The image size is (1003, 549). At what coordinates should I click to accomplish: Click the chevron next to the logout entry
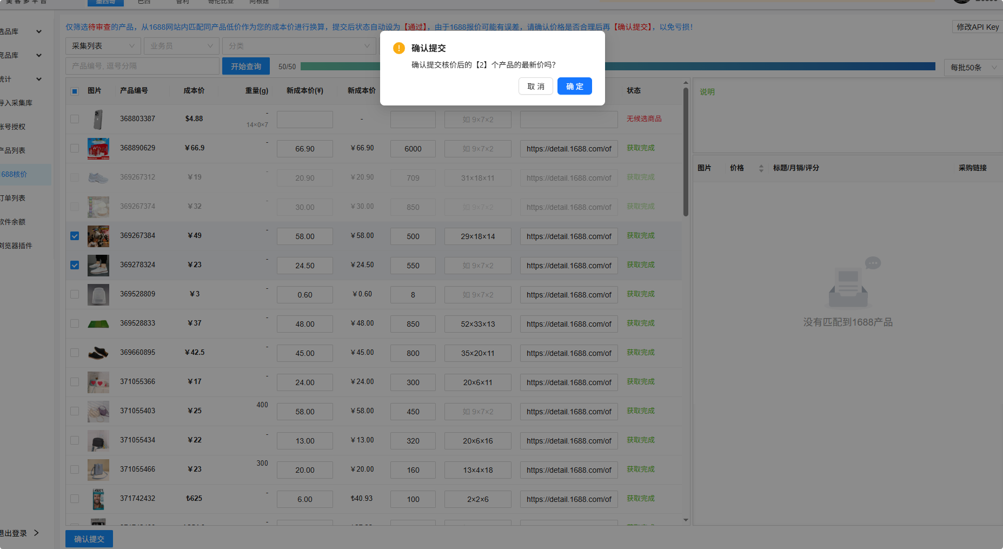pyautogui.click(x=36, y=533)
